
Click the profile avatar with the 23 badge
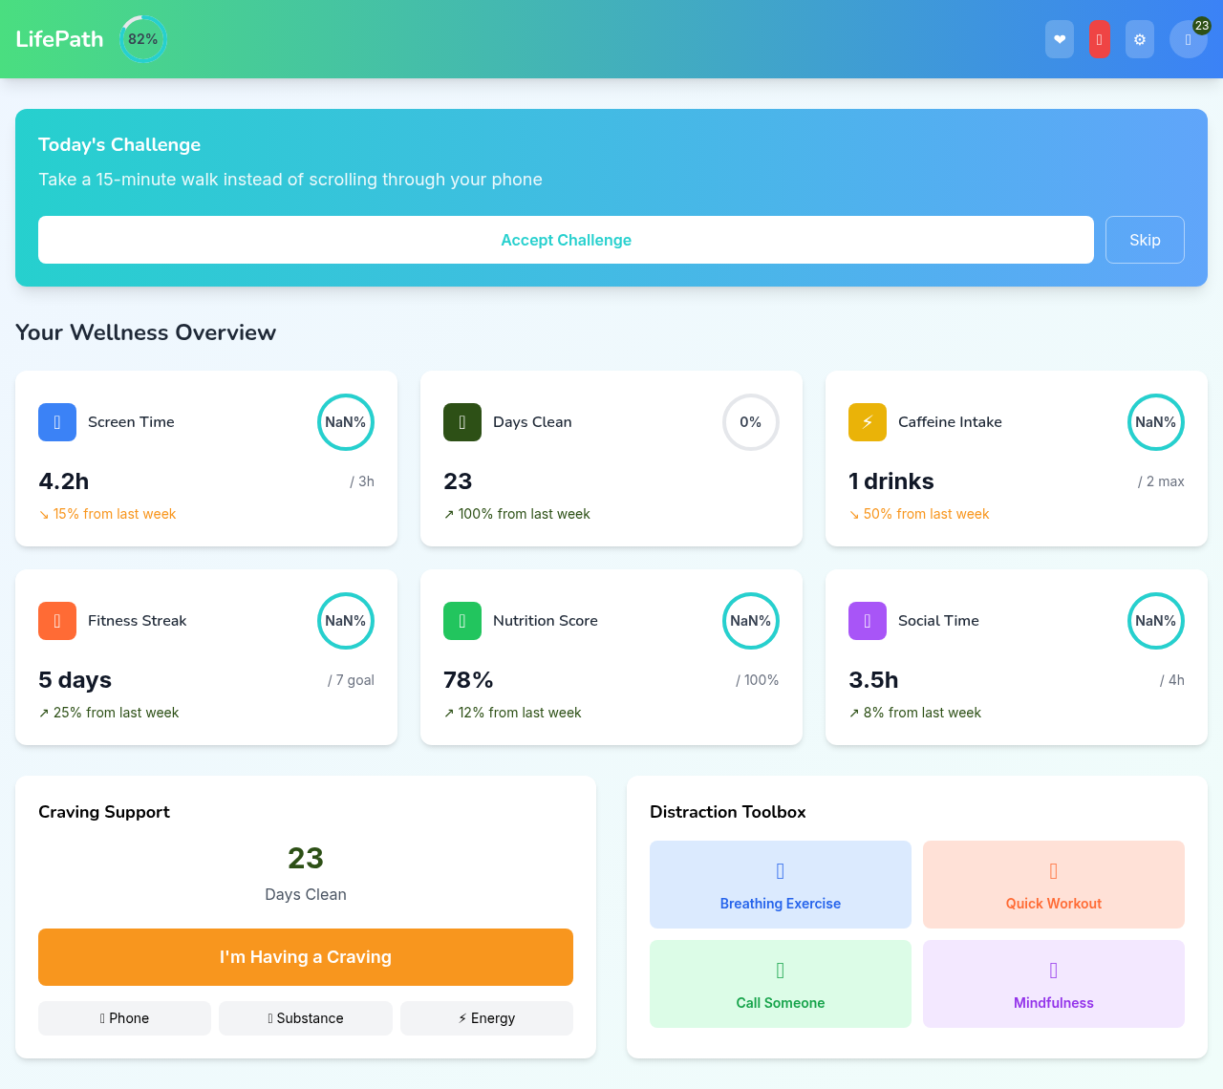1188,39
